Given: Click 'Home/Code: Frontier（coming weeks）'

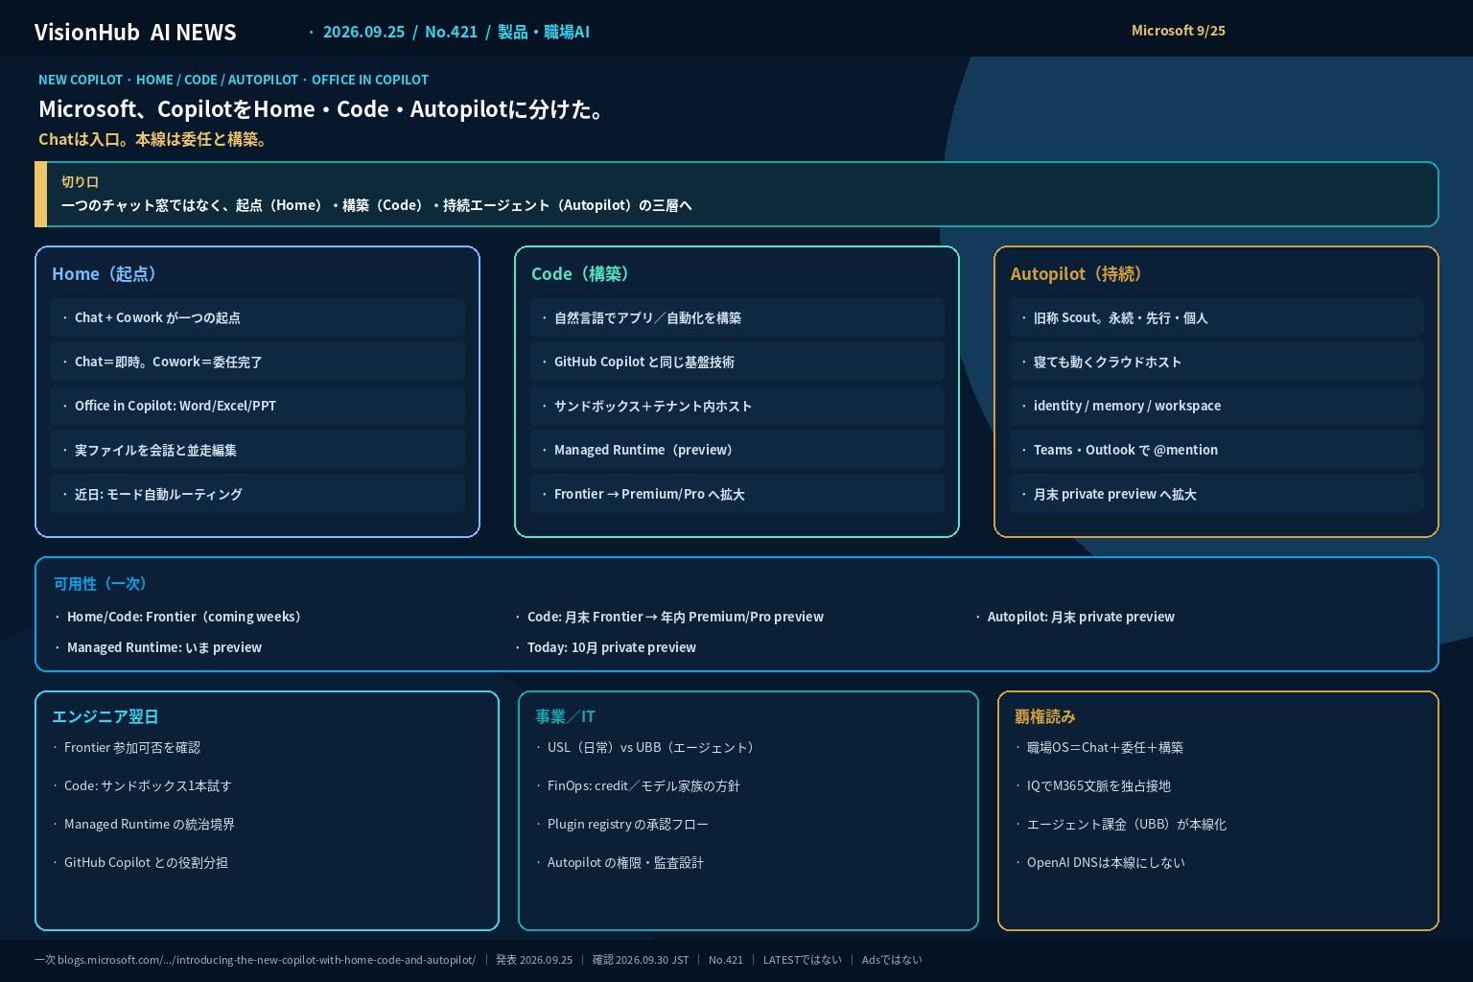Looking at the screenshot, I should [187, 617].
